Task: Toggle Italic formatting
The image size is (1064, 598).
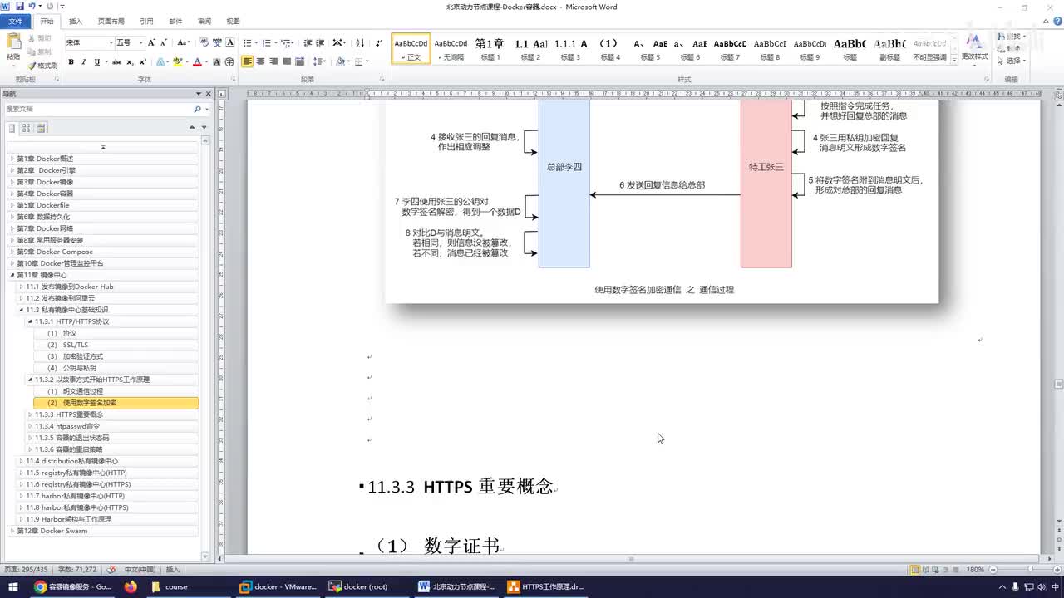Action: (84, 62)
